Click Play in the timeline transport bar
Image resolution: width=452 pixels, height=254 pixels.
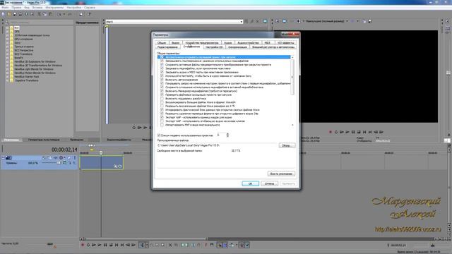(x=100, y=245)
